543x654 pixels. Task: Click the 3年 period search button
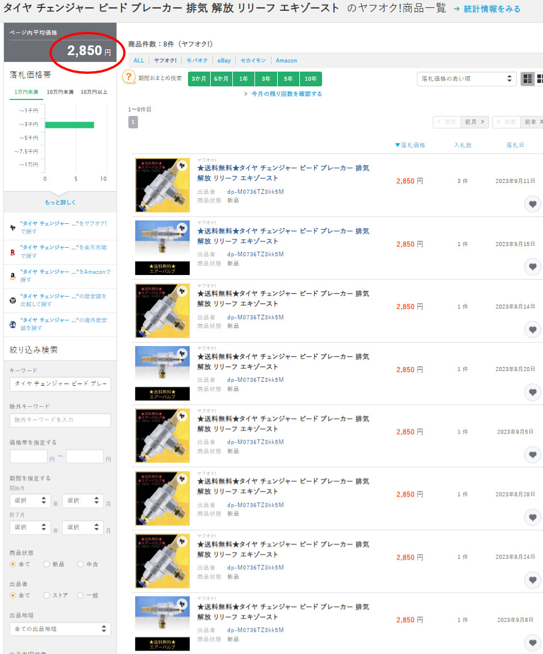266,79
